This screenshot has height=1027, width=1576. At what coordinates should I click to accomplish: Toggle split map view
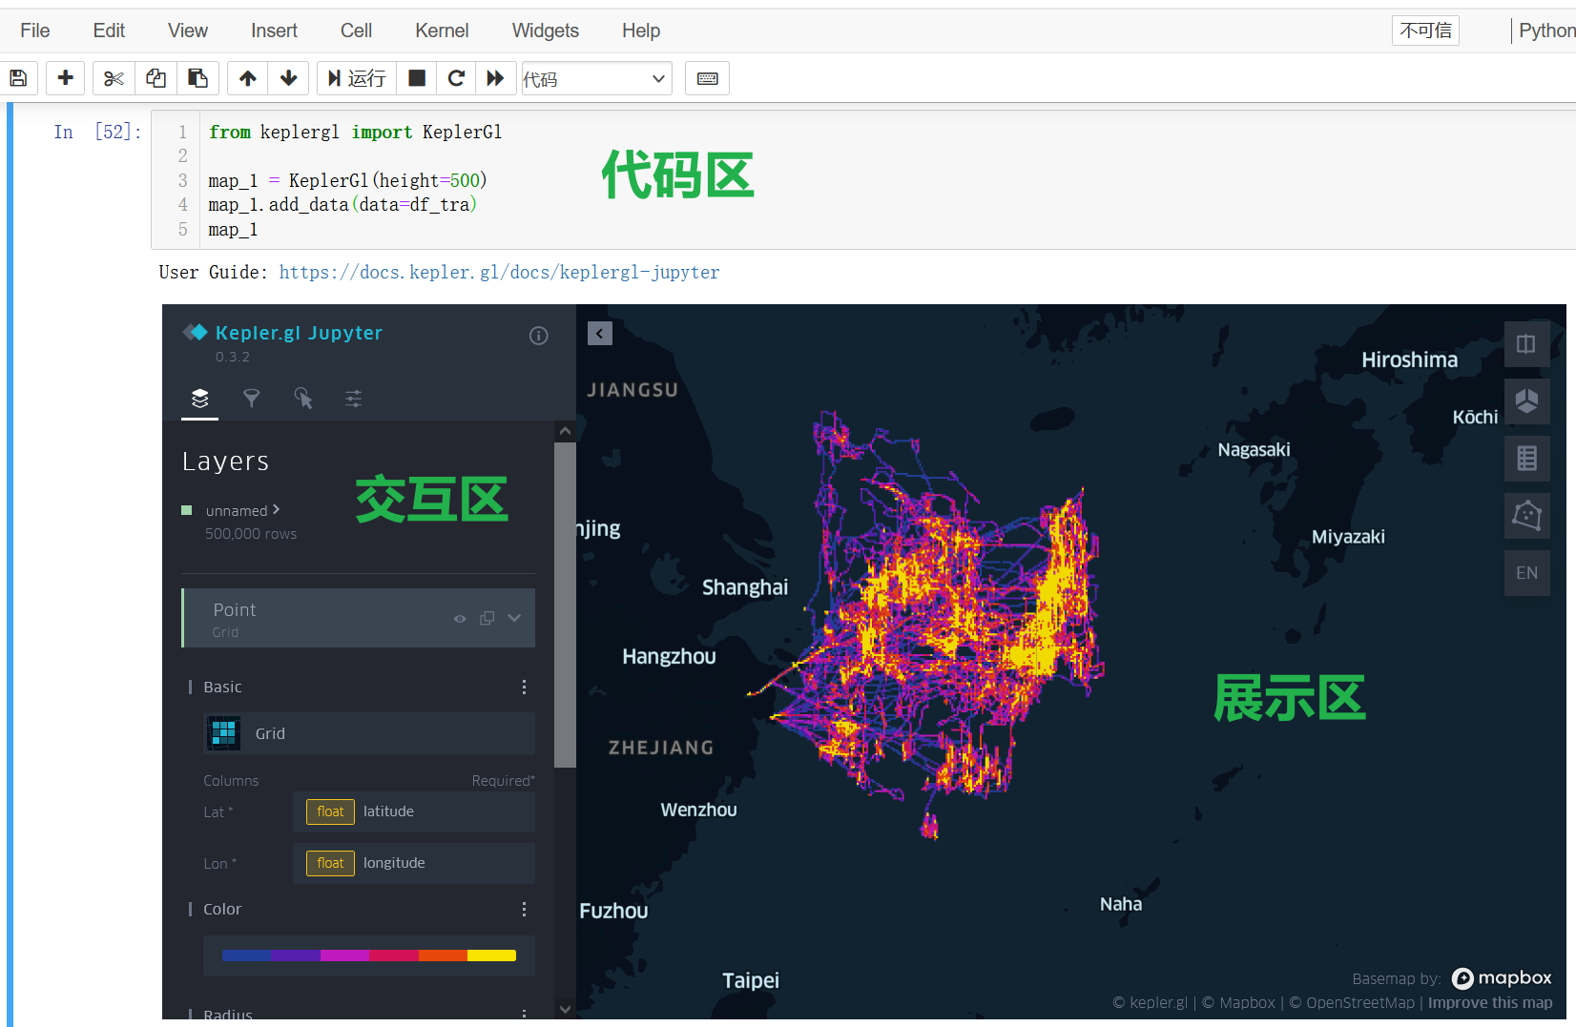click(x=1526, y=344)
